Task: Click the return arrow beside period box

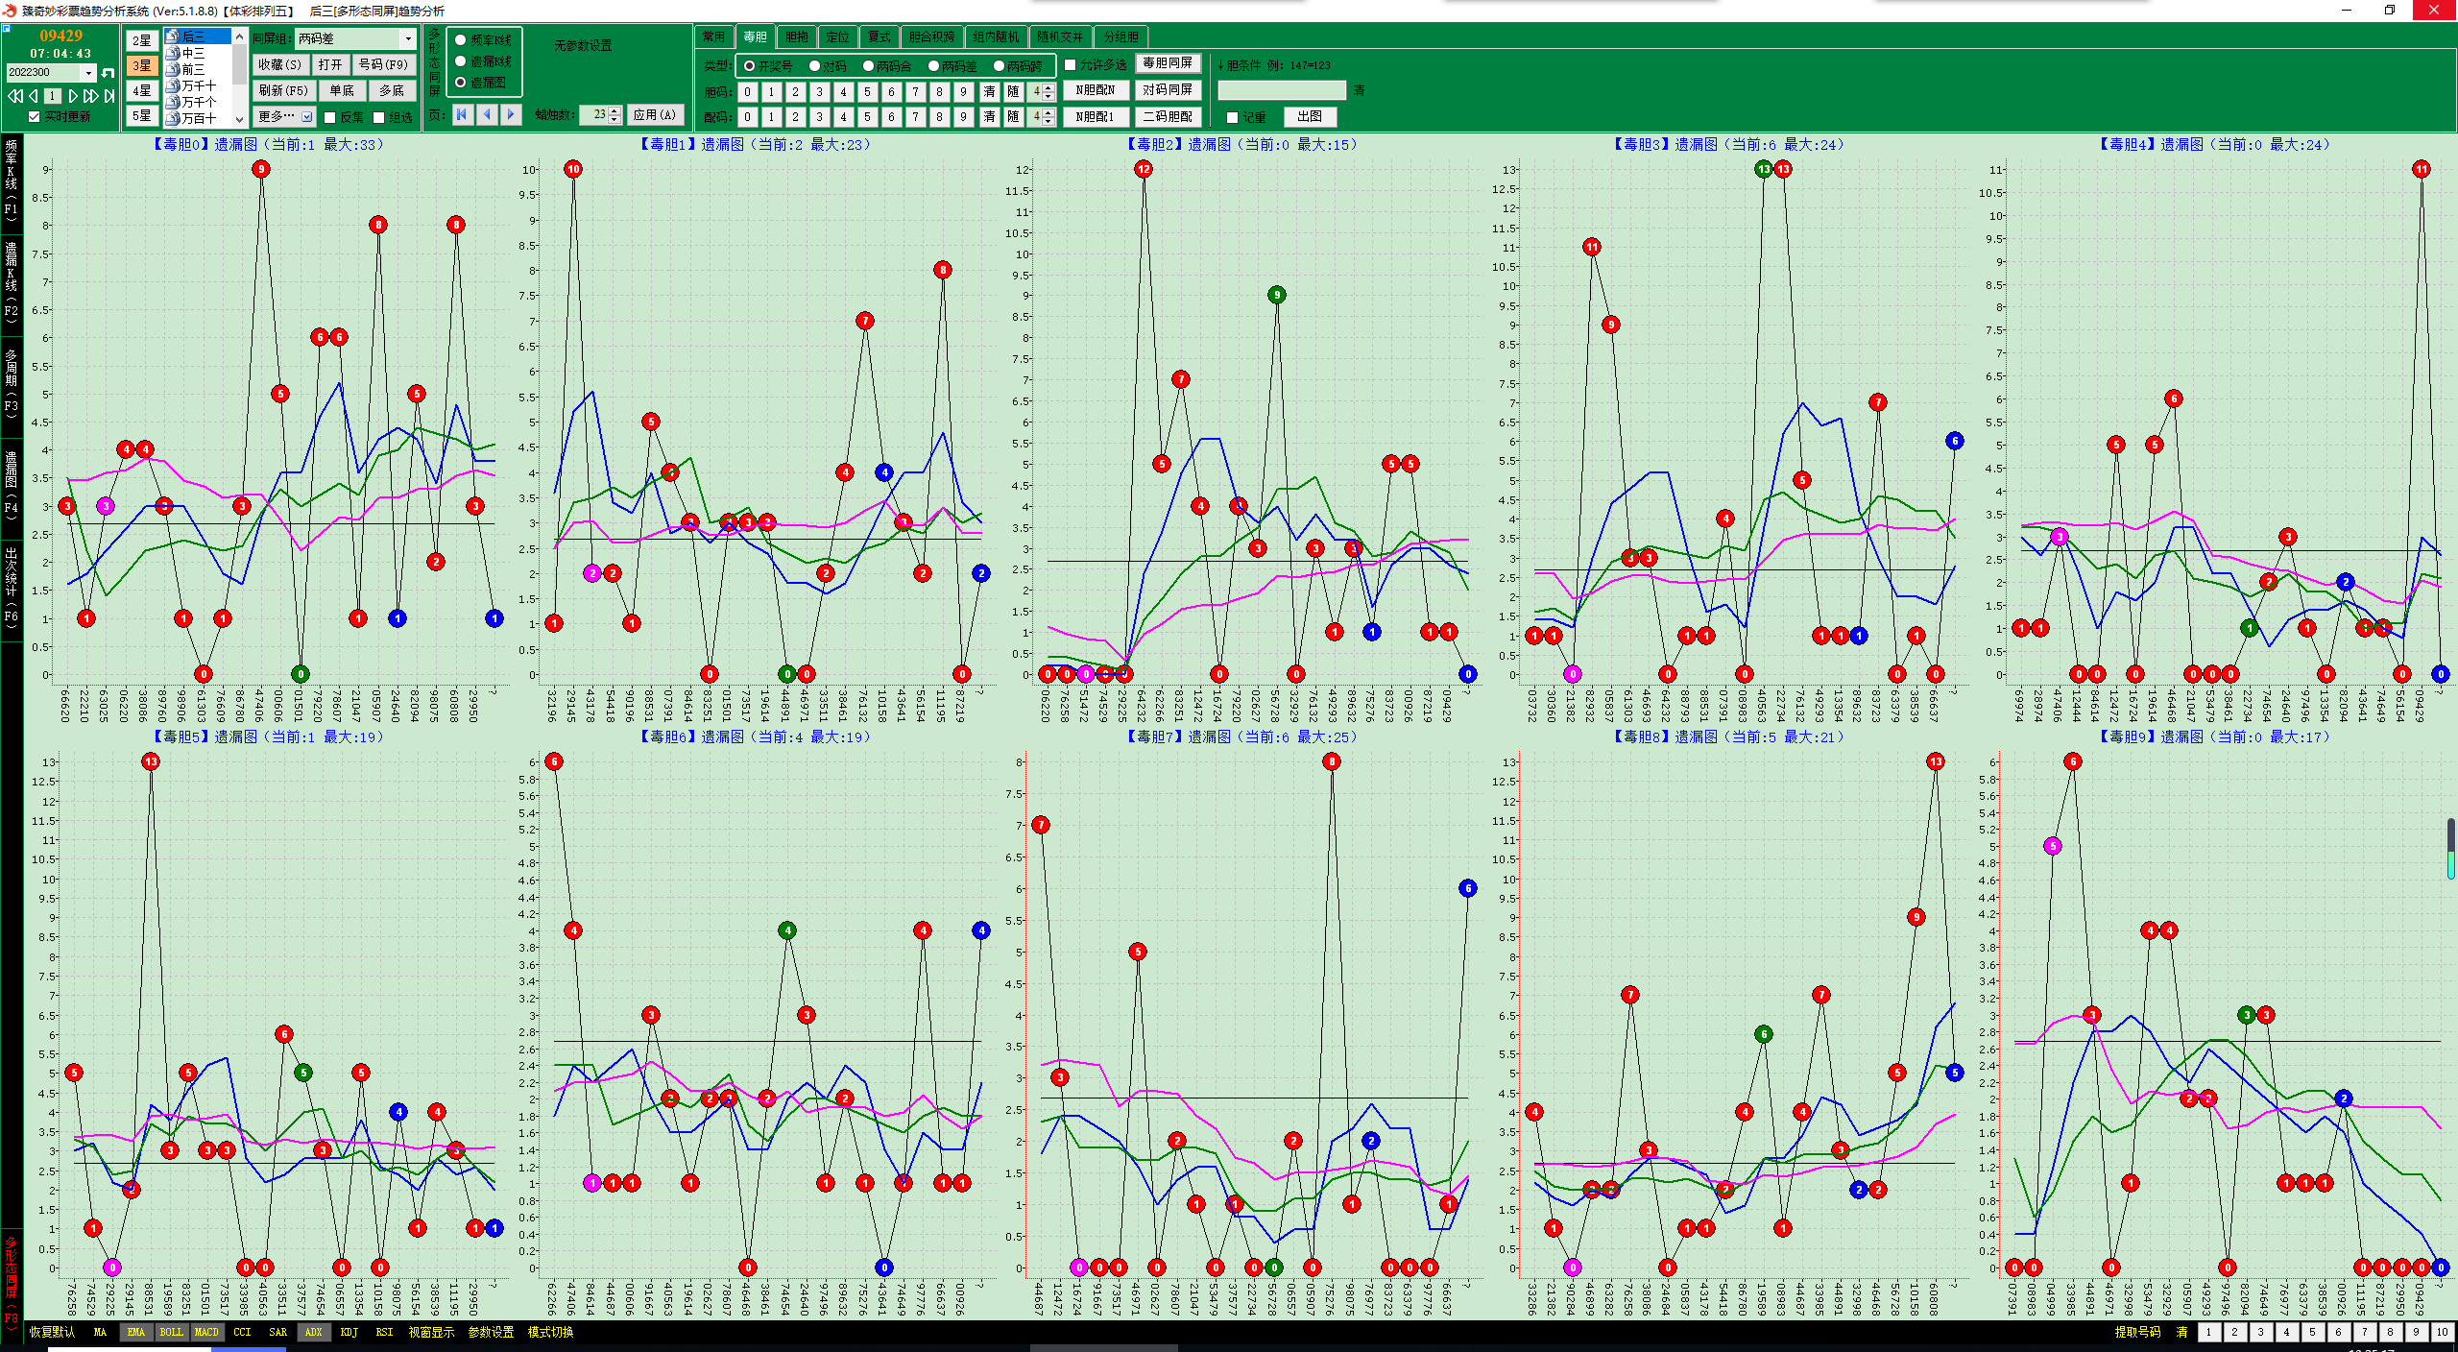Action: (x=108, y=73)
